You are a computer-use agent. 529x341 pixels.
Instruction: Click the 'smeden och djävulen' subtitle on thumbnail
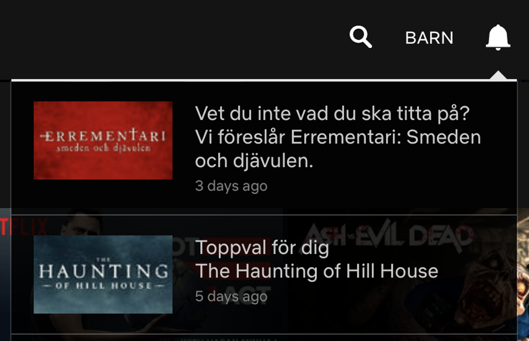coord(103,148)
